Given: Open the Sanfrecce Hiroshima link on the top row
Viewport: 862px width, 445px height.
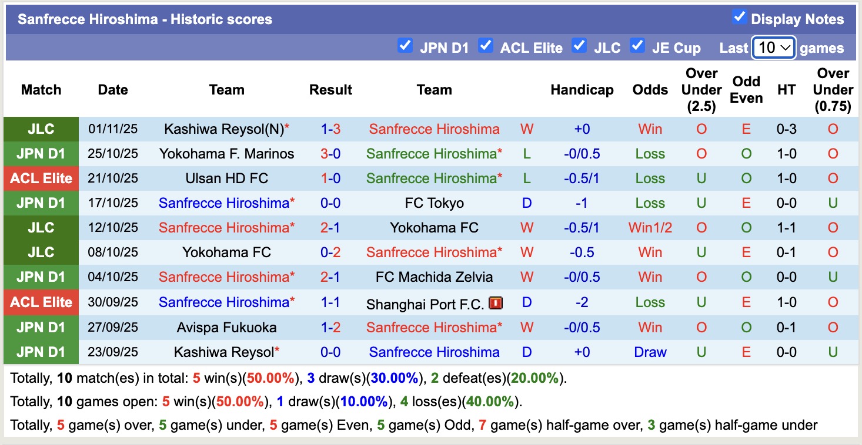Looking at the screenshot, I should tap(434, 129).
